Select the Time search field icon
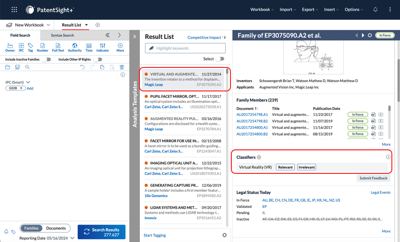 click(89, 48)
